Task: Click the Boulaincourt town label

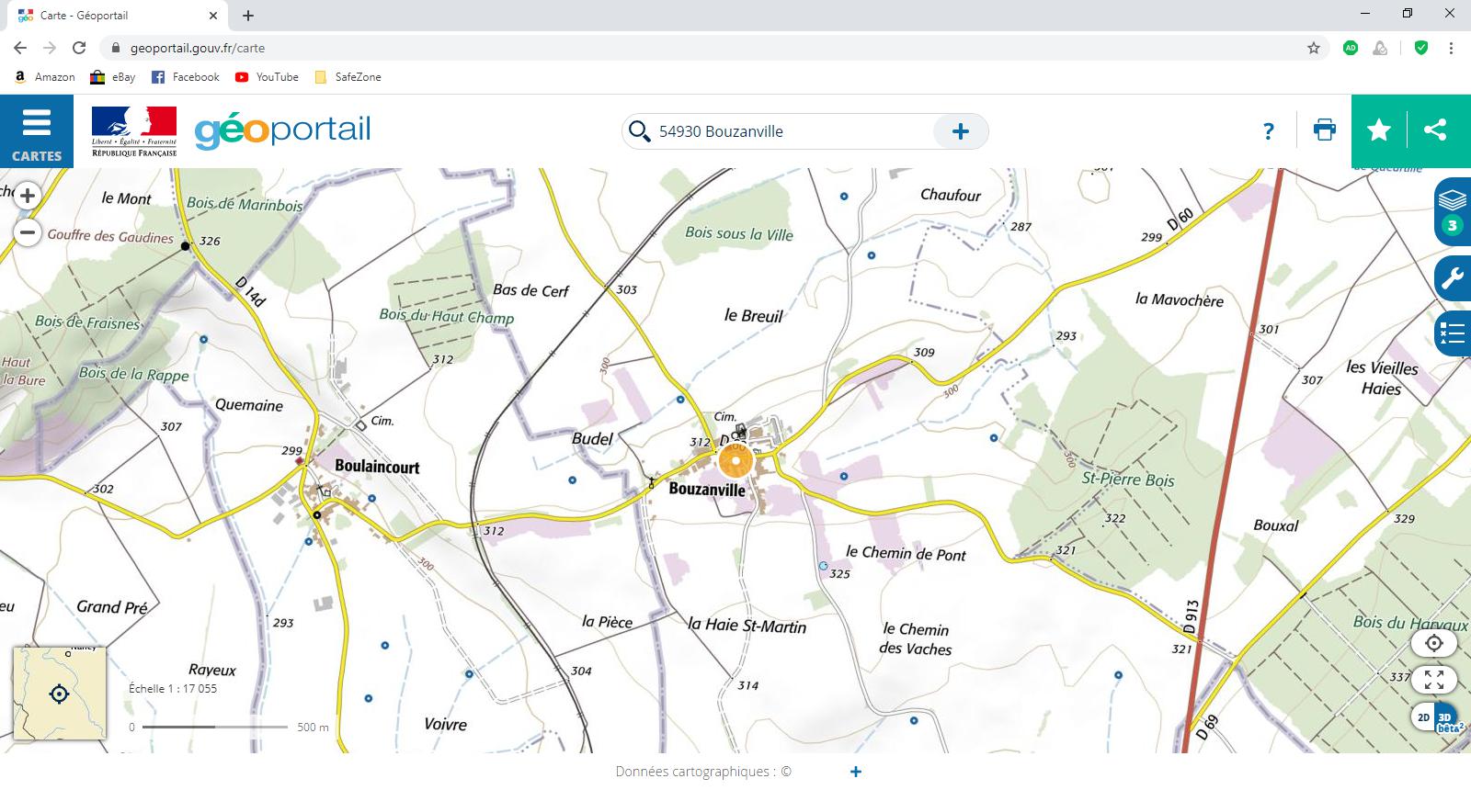Action: coord(377,467)
